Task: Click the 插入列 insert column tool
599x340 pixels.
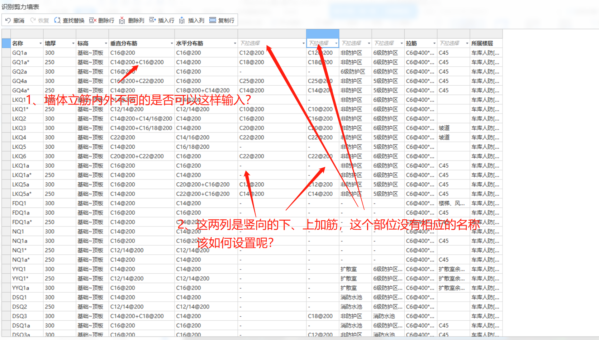Action: (x=192, y=20)
